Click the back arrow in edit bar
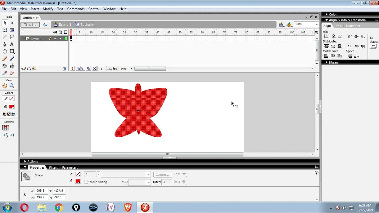Image resolution: width=379 pixels, height=213 pixels. pos(45,25)
